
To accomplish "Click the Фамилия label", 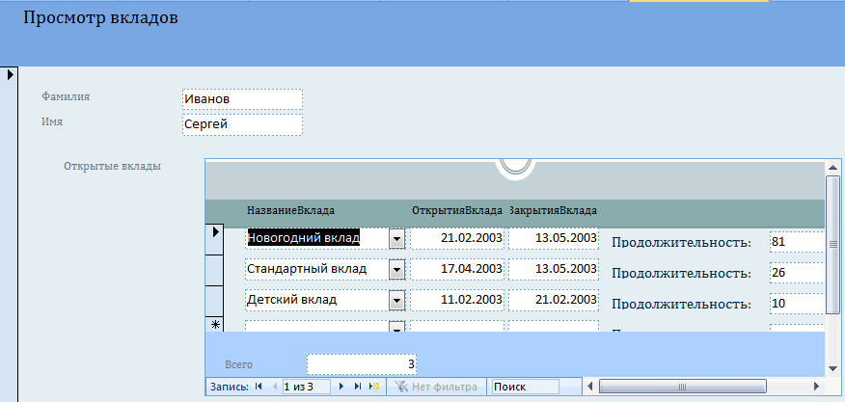I will pos(66,96).
